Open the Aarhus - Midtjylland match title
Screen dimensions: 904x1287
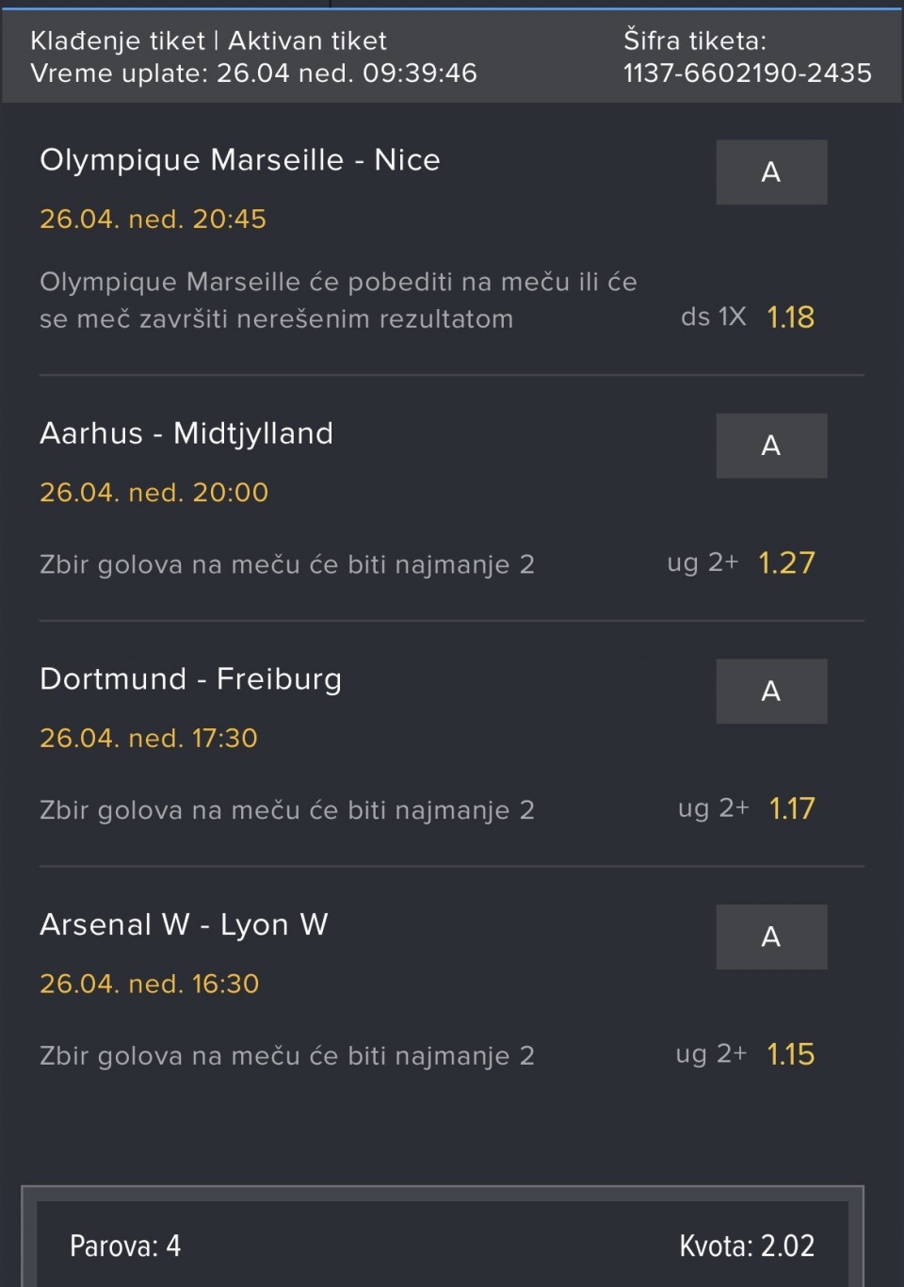[186, 433]
